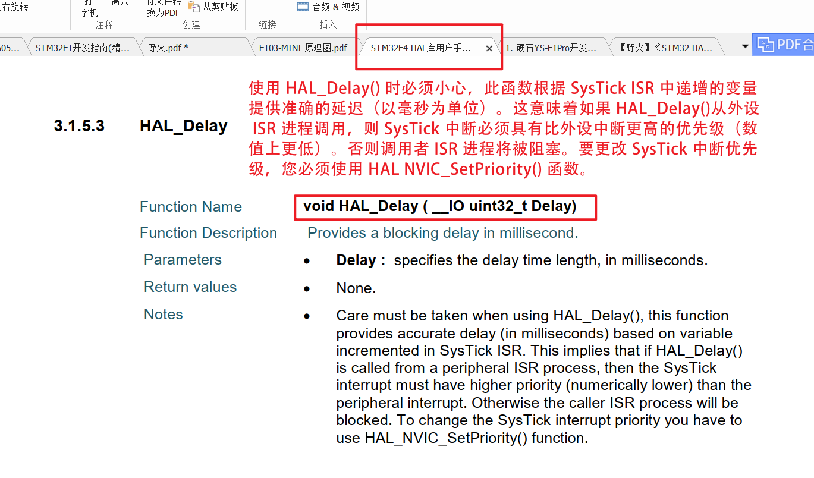The width and height of the screenshot is (814, 478).
Task: Select the bold function prototype text box
Action: [445, 207]
